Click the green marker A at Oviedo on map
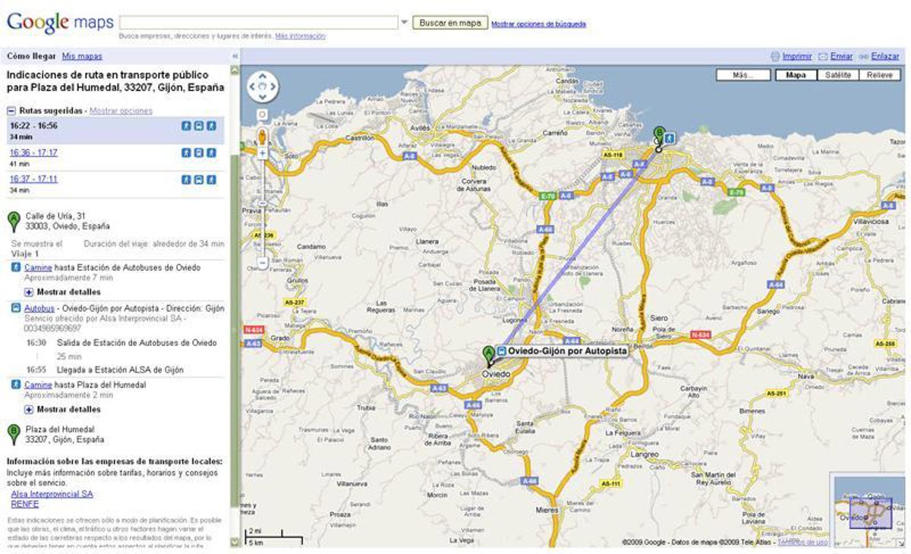This screenshot has height=554, width=911. 488,353
